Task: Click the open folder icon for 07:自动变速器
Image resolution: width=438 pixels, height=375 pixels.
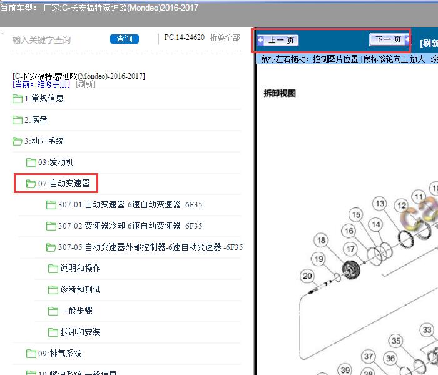Action: pyautogui.click(x=31, y=184)
